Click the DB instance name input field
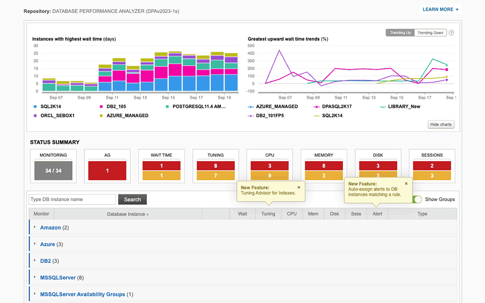 coord(72,199)
